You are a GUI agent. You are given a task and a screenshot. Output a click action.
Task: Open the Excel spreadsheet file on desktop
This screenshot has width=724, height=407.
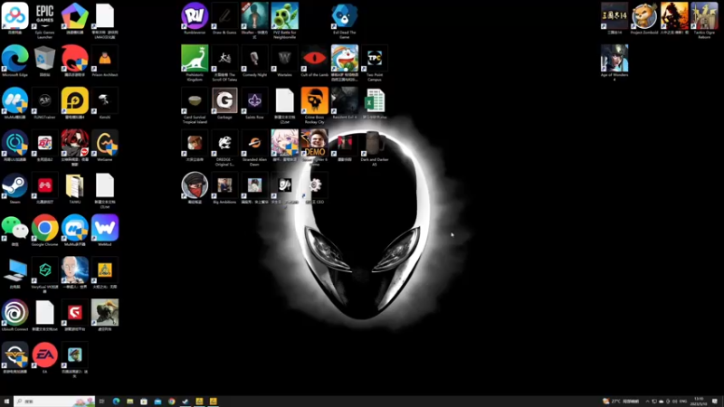point(375,104)
